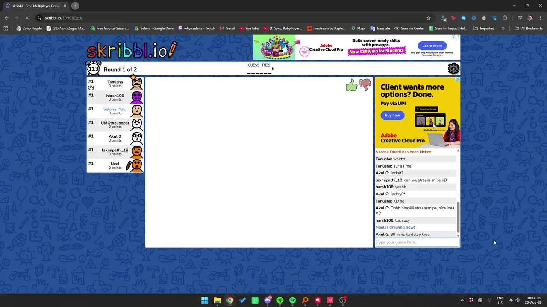Open Sync, Roby Fayer bookmark
This screenshot has height=307, width=547.
(282, 29)
